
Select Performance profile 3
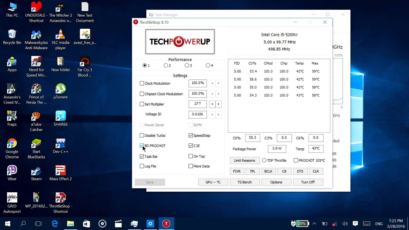click(x=187, y=65)
